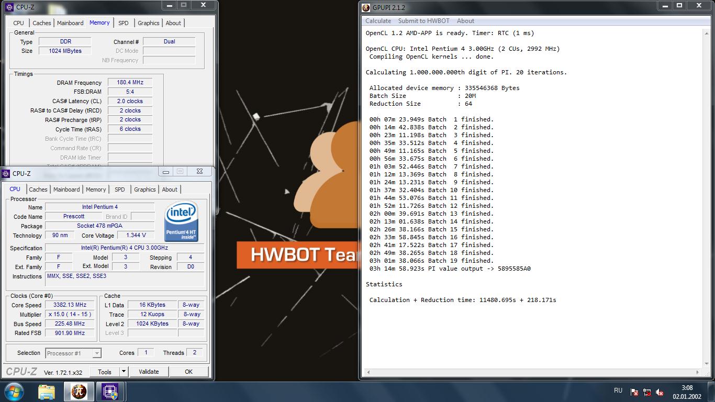Open the taskbar clock showing 3:08

pyautogui.click(x=687, y=392)
